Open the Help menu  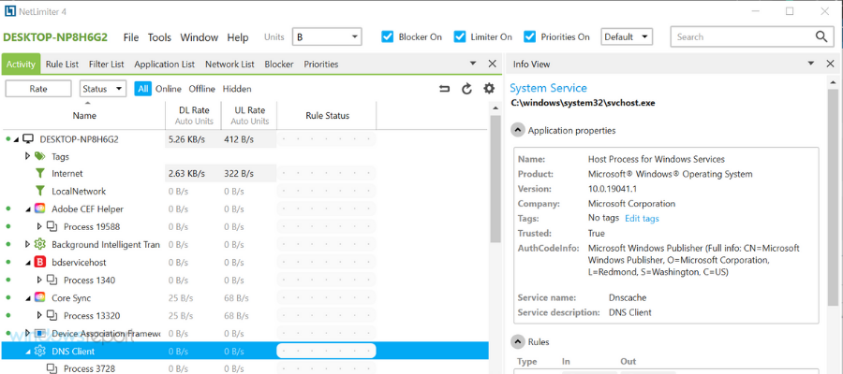[238, 37]
